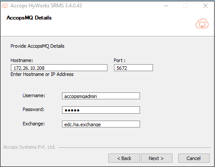Click the 'AccopsMQ Details' heading

29,18
